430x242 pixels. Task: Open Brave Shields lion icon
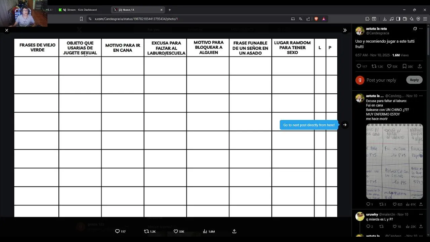(x=316, y=19)
